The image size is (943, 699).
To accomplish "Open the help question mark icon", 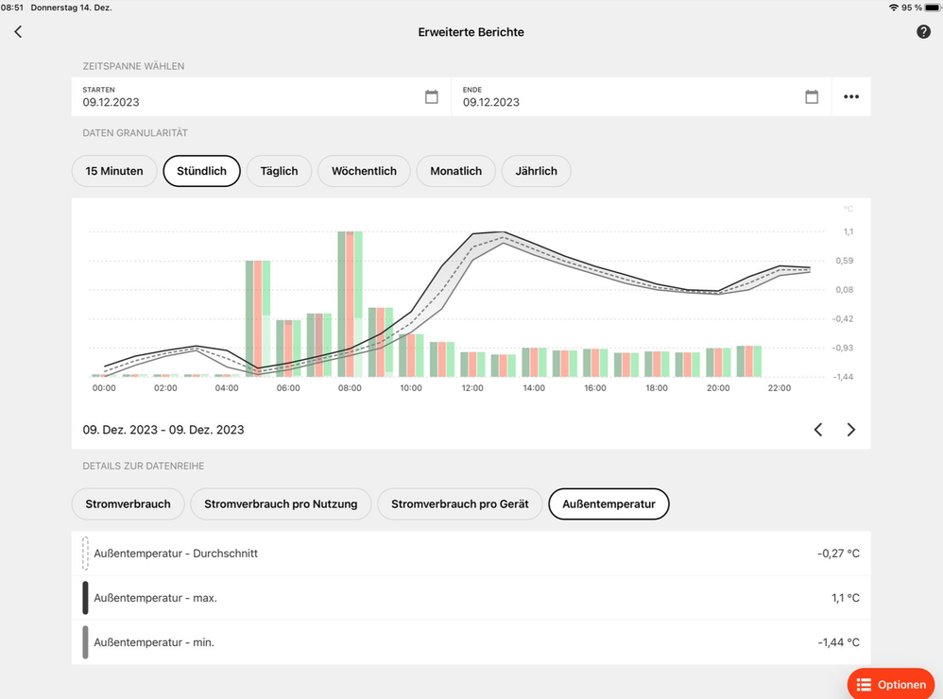I will [923, 32].
